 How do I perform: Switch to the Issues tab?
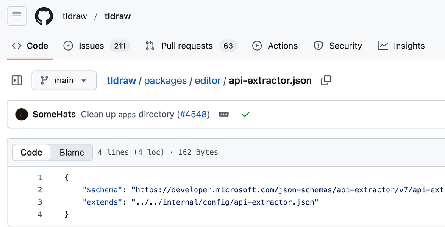point(97,46)
